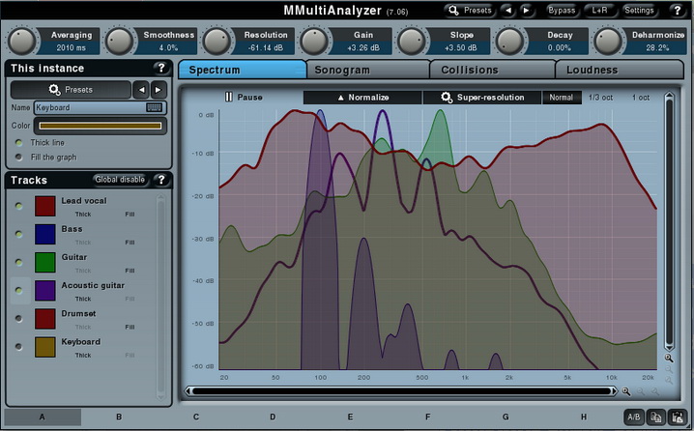
Task: Click the copy preset icon
Action: [x=656, y=417]
